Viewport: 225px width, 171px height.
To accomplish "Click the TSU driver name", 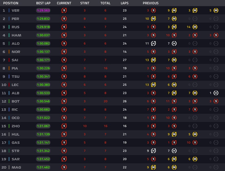I will (15, 76).
